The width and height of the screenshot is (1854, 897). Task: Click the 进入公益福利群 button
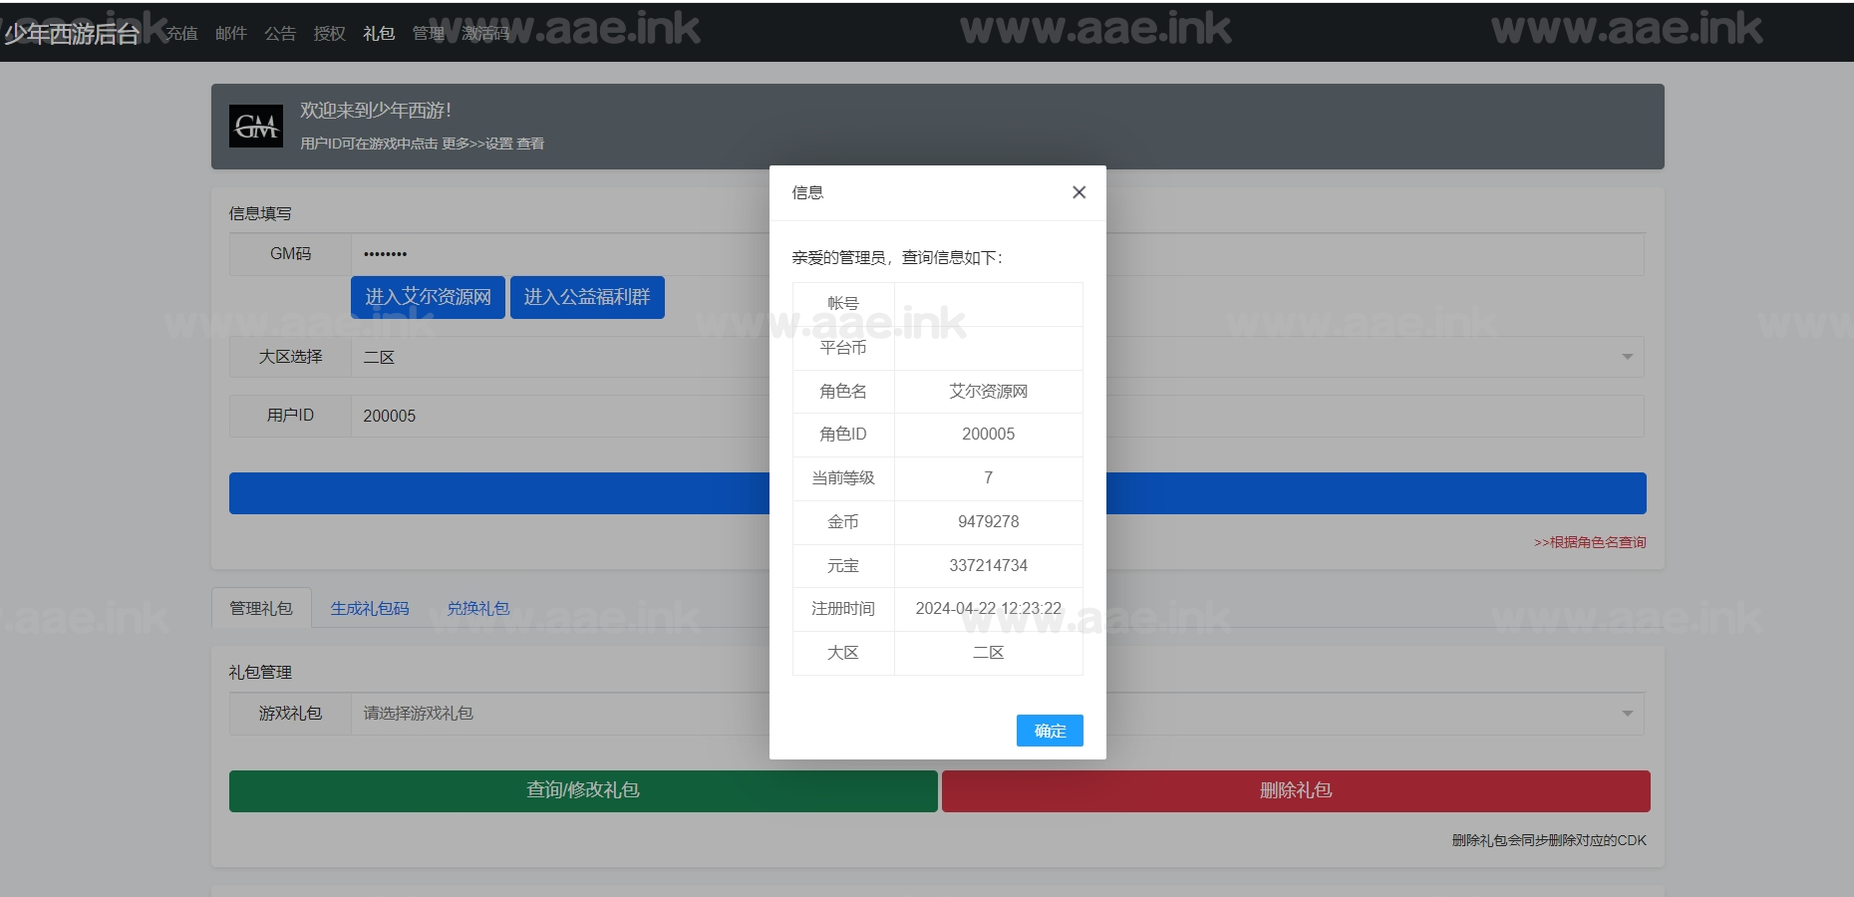coord(587,297)
